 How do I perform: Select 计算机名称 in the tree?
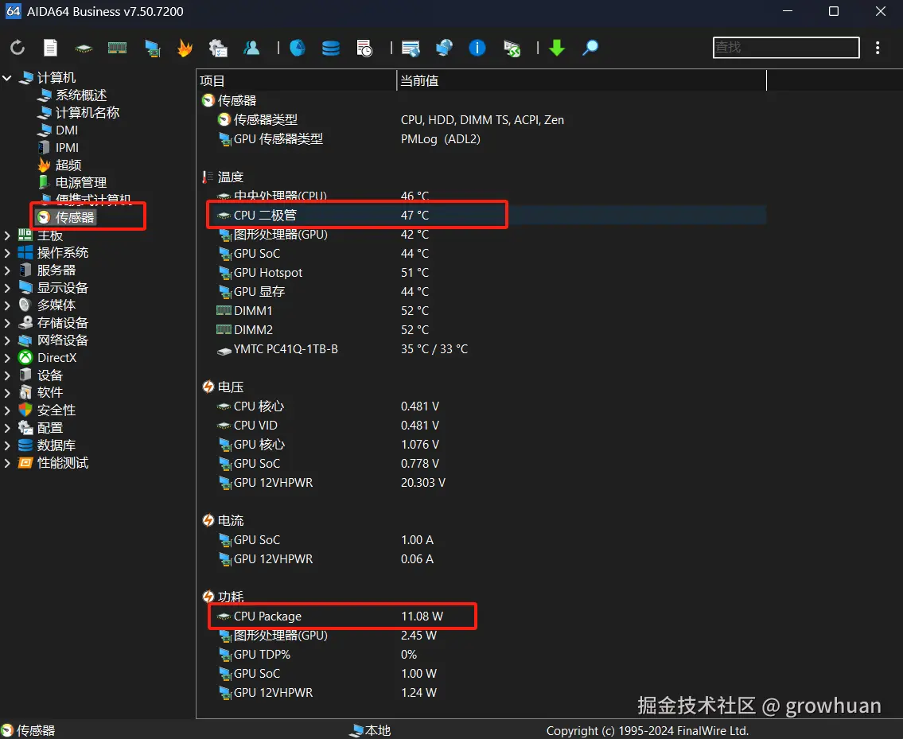tap(88, 112)
